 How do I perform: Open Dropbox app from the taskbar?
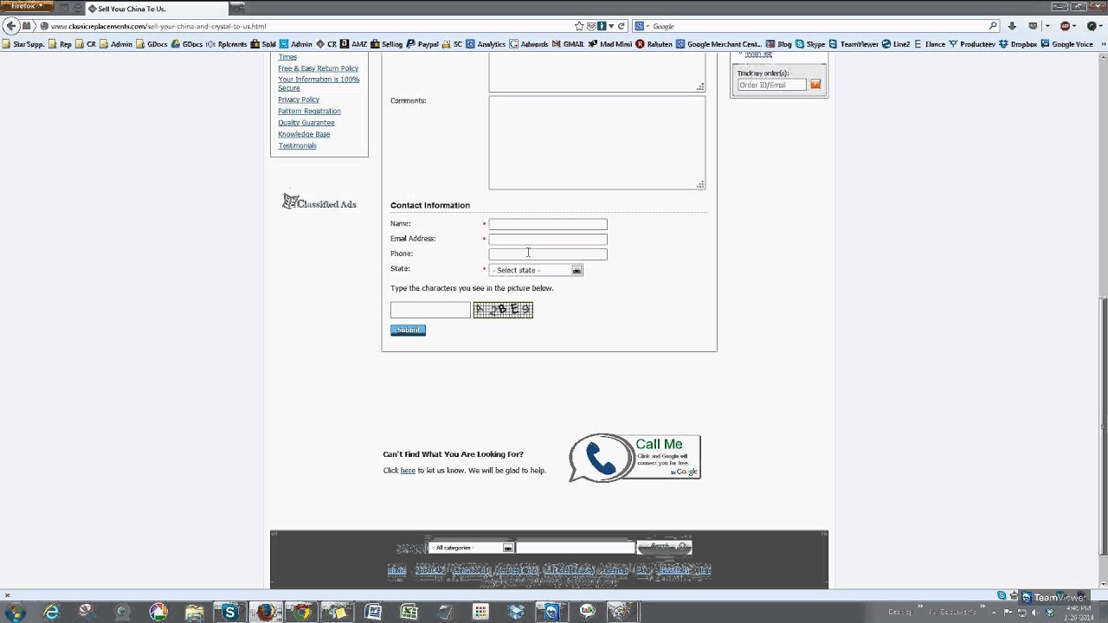tap(517, 612)
